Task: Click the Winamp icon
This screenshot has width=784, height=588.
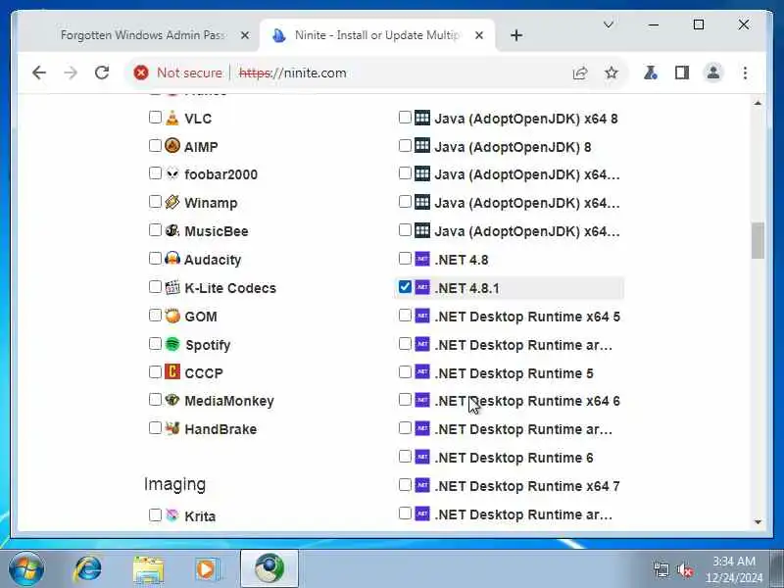Action: tap(172, 202)
